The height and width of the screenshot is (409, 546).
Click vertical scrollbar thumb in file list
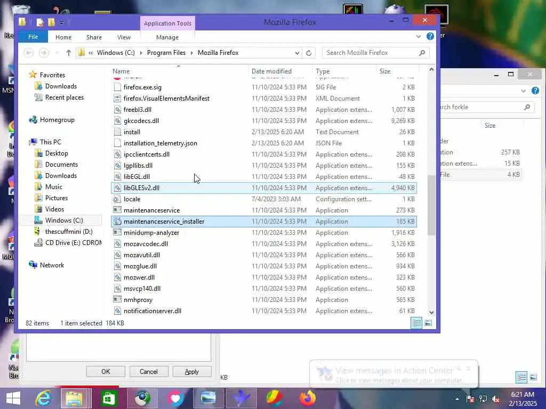431,205
